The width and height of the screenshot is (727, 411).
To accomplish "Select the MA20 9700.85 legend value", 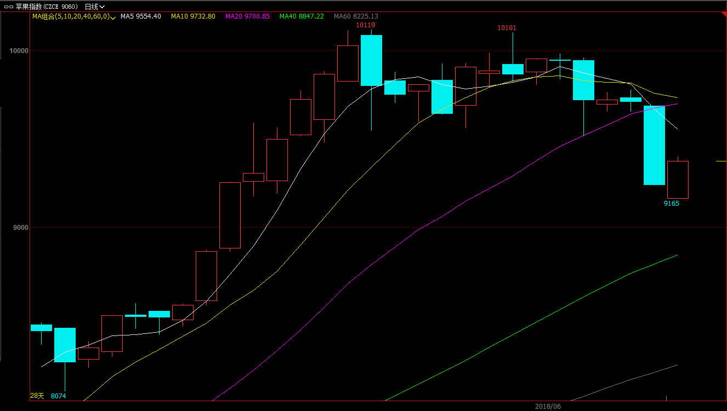I will [247, 16].
